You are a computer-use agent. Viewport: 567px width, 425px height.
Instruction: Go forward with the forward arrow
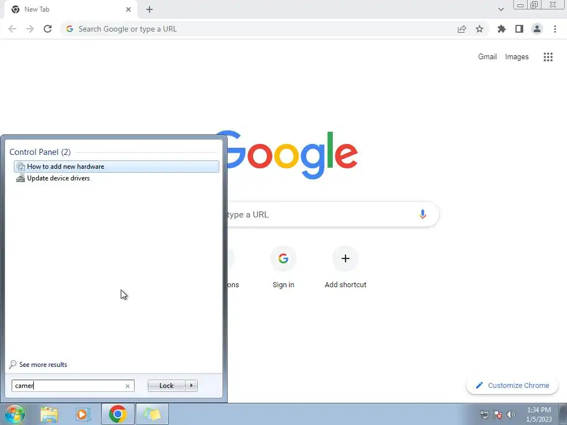(30, 29)
